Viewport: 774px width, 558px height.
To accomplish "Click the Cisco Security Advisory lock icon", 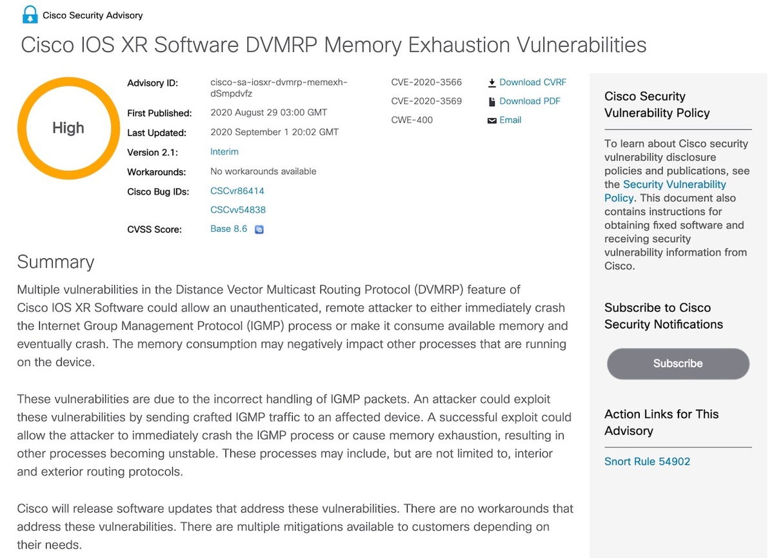I will 29,14.
